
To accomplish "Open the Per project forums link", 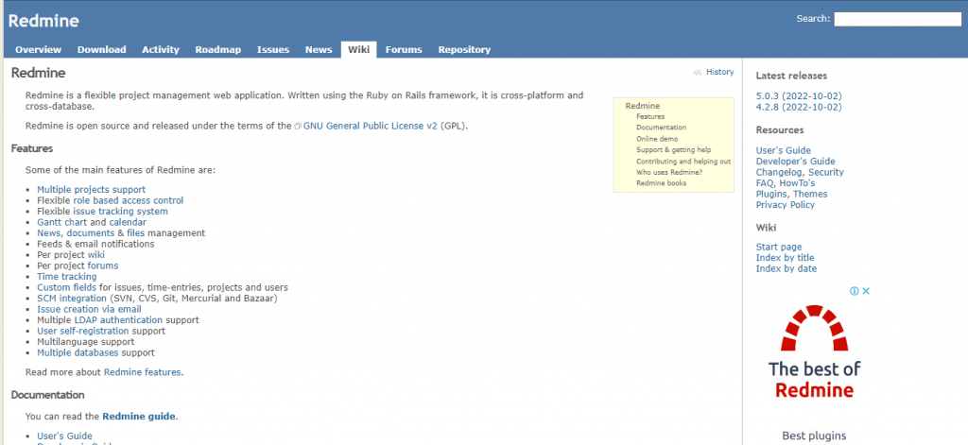I will [x=103, y=266].
